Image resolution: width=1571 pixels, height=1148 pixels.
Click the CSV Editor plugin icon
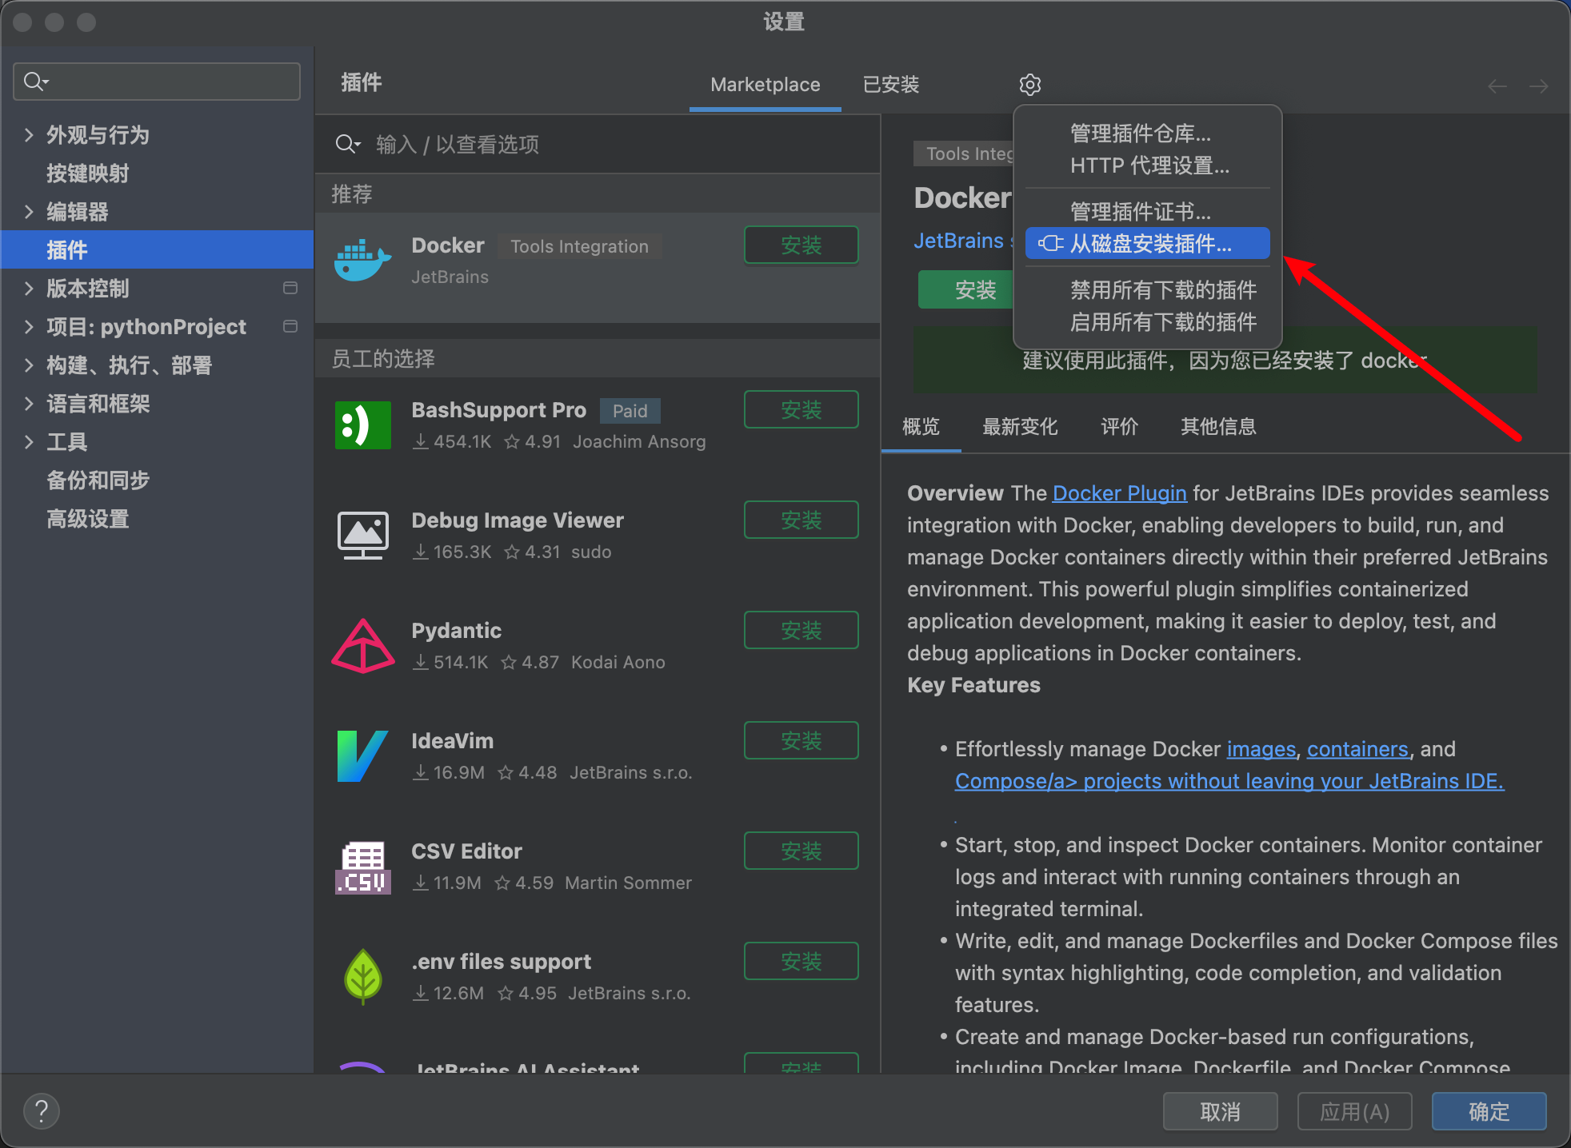click(362, 867)
